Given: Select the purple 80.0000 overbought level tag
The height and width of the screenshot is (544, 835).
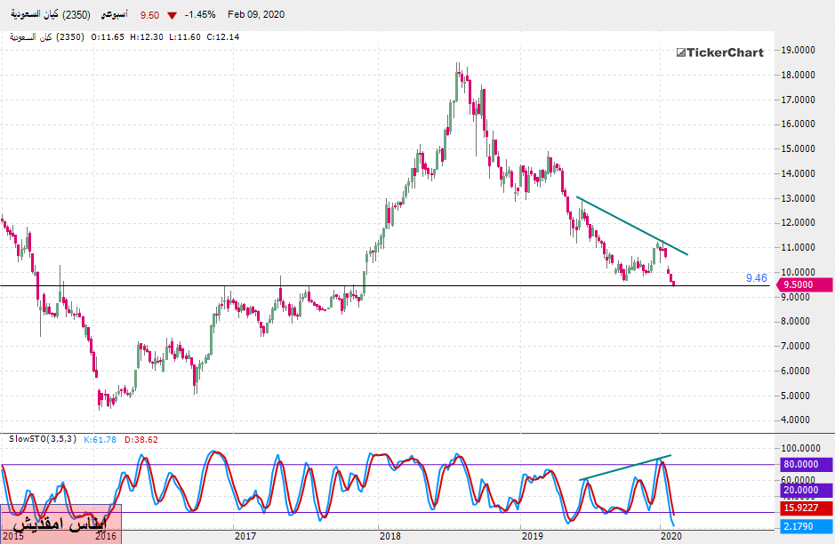Looking at the screenshot, I should coord(805,464).
